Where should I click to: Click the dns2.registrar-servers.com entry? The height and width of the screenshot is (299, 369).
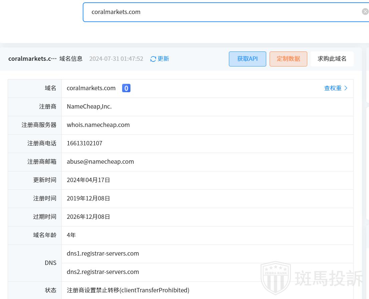(103, 272)
